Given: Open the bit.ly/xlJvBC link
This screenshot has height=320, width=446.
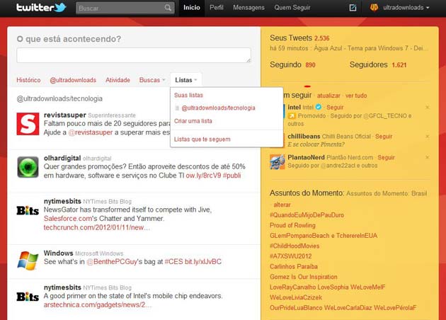Looking at the screenshot, I should (202, 262).
